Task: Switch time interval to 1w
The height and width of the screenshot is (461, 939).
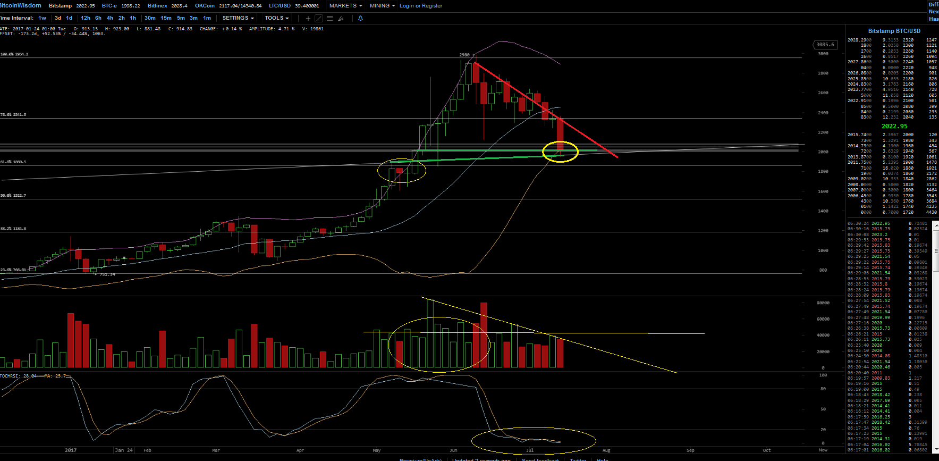Action: pyautogui.click(x=43, y=18)
